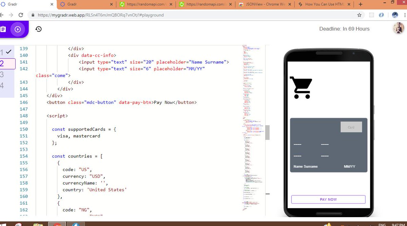The height and width of the screenshot is (226, 407).
Task: Click the currency: "USD" line
Action: point(84,176)
